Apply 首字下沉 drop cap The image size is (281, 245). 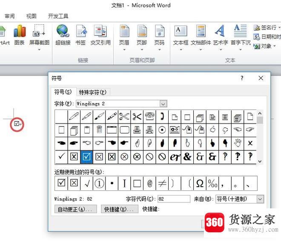click(241, 35)
